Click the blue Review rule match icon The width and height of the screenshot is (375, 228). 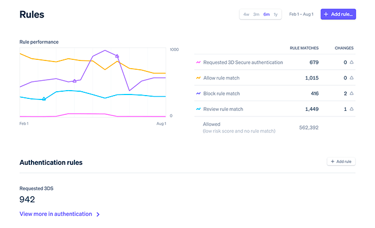pyautogui.click(x=199, y=109)
